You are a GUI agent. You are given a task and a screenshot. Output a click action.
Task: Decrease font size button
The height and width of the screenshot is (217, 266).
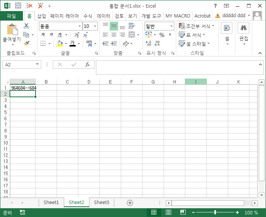85,35
